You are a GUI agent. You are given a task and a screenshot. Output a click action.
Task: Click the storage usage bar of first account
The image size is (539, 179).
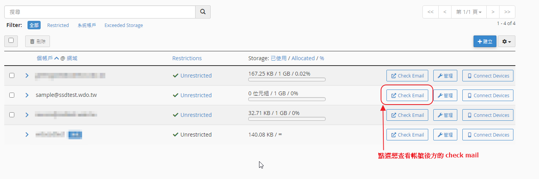pyautogui.click(x=287, y=80)
